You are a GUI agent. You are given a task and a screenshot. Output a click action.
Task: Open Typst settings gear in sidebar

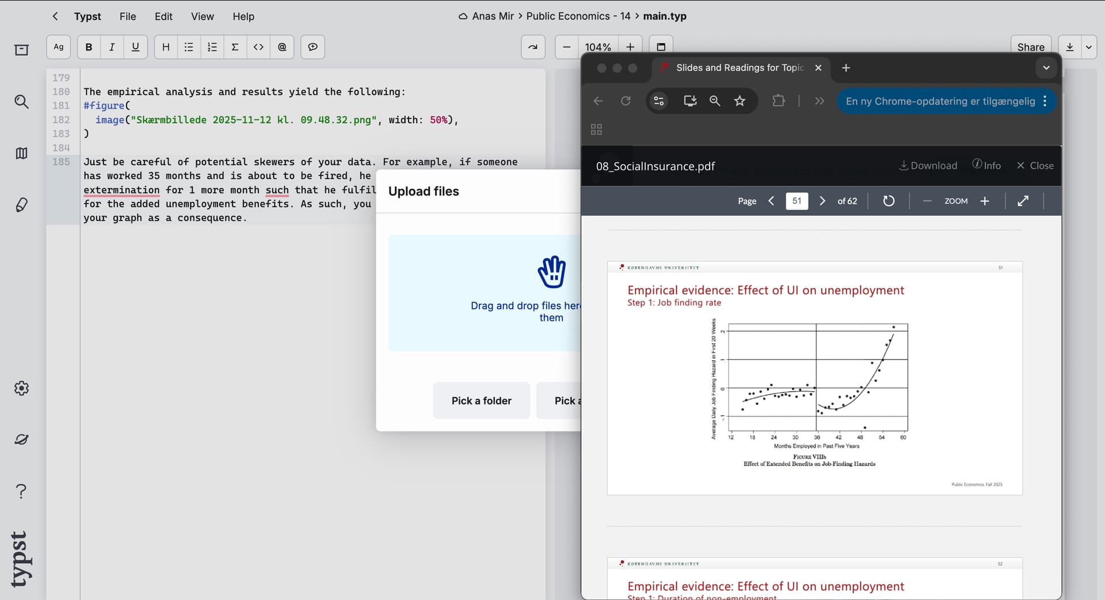(21, 388)
